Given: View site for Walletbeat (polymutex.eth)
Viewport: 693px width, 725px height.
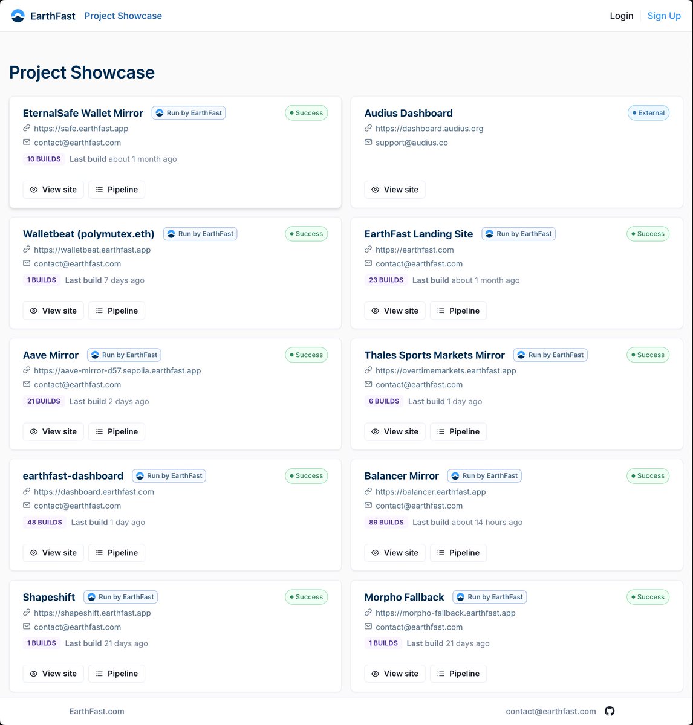Looking at the screenshot, I should pyautogui.click(x=53, y=311).
